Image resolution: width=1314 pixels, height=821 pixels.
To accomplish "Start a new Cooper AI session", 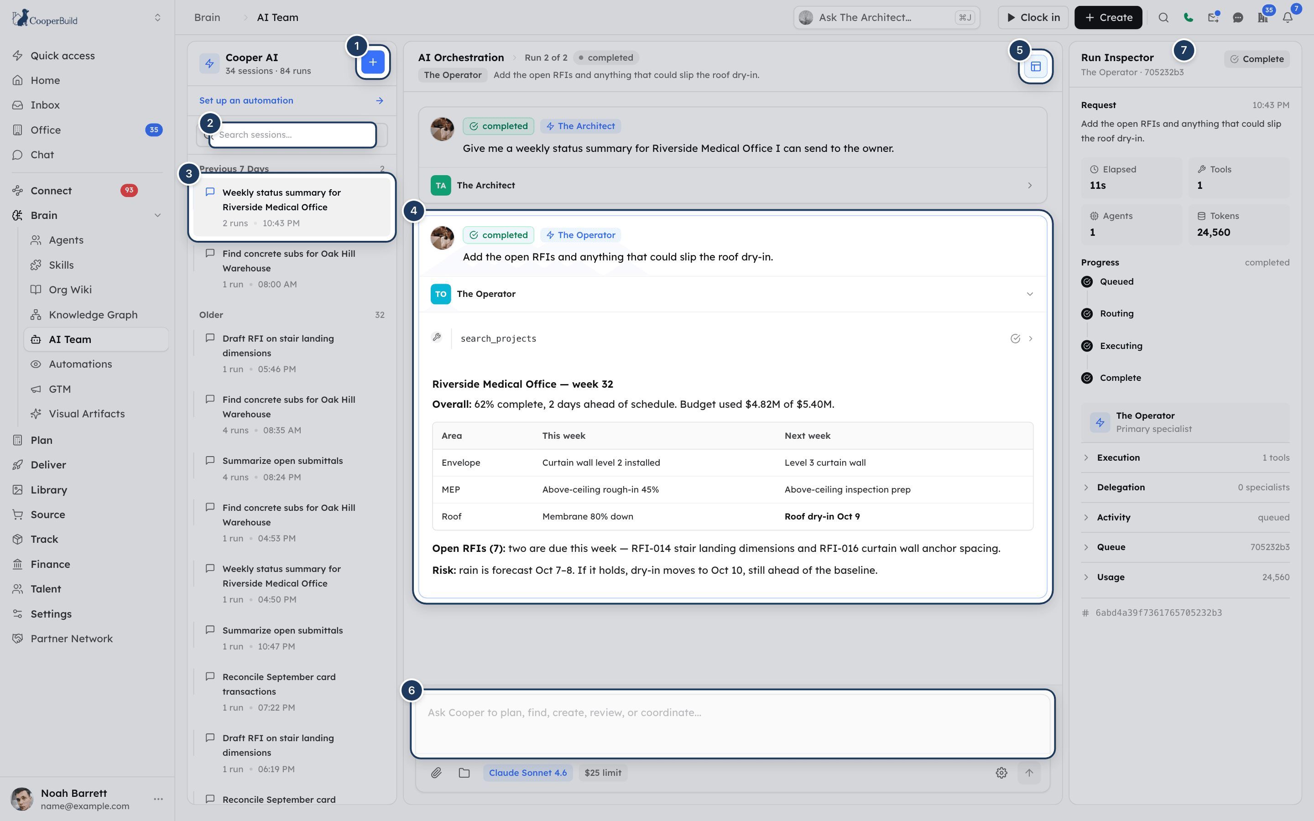I will (372, 62).
